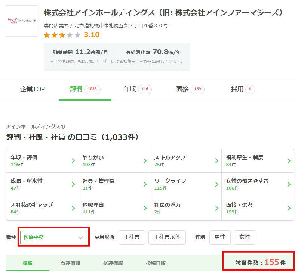Click the arrow icon on 面接・選考
This screenshot has width=301, height=275.
point(289,208)
